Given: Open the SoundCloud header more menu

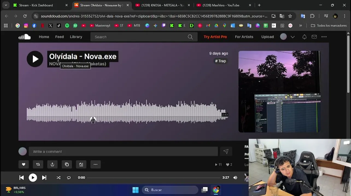Looking at the screenshot, I should click(324, 37).
